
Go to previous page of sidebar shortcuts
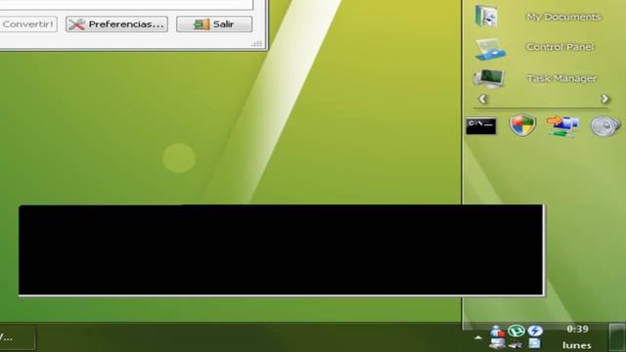pos(482,99)
